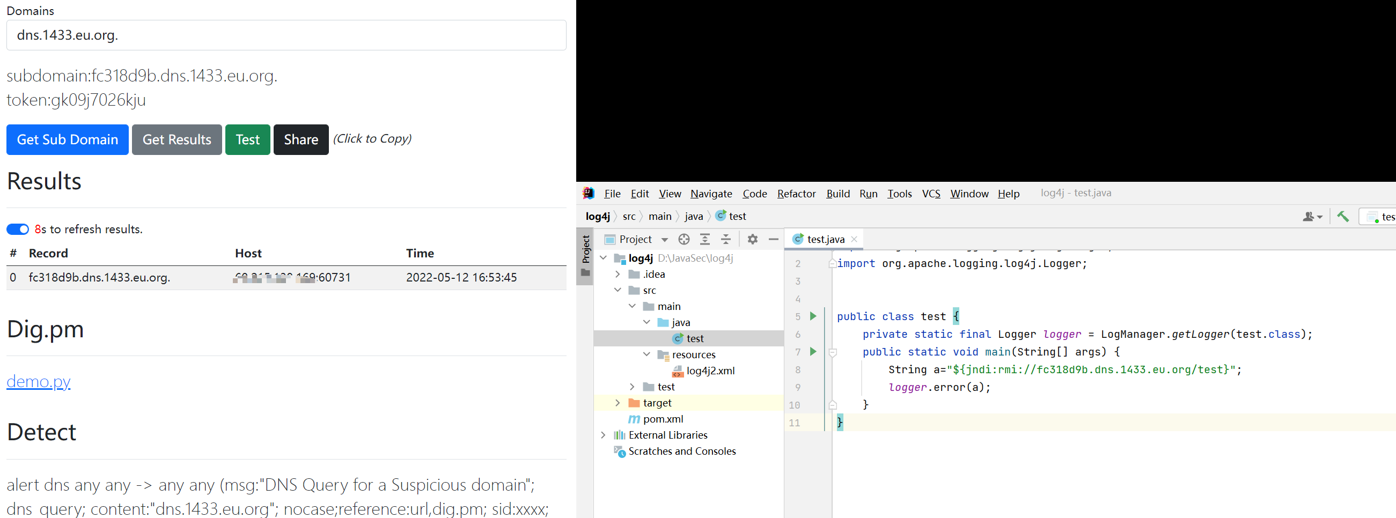Click the green Test button
This screenshot has width=1396, height=518.
(248, 140)
